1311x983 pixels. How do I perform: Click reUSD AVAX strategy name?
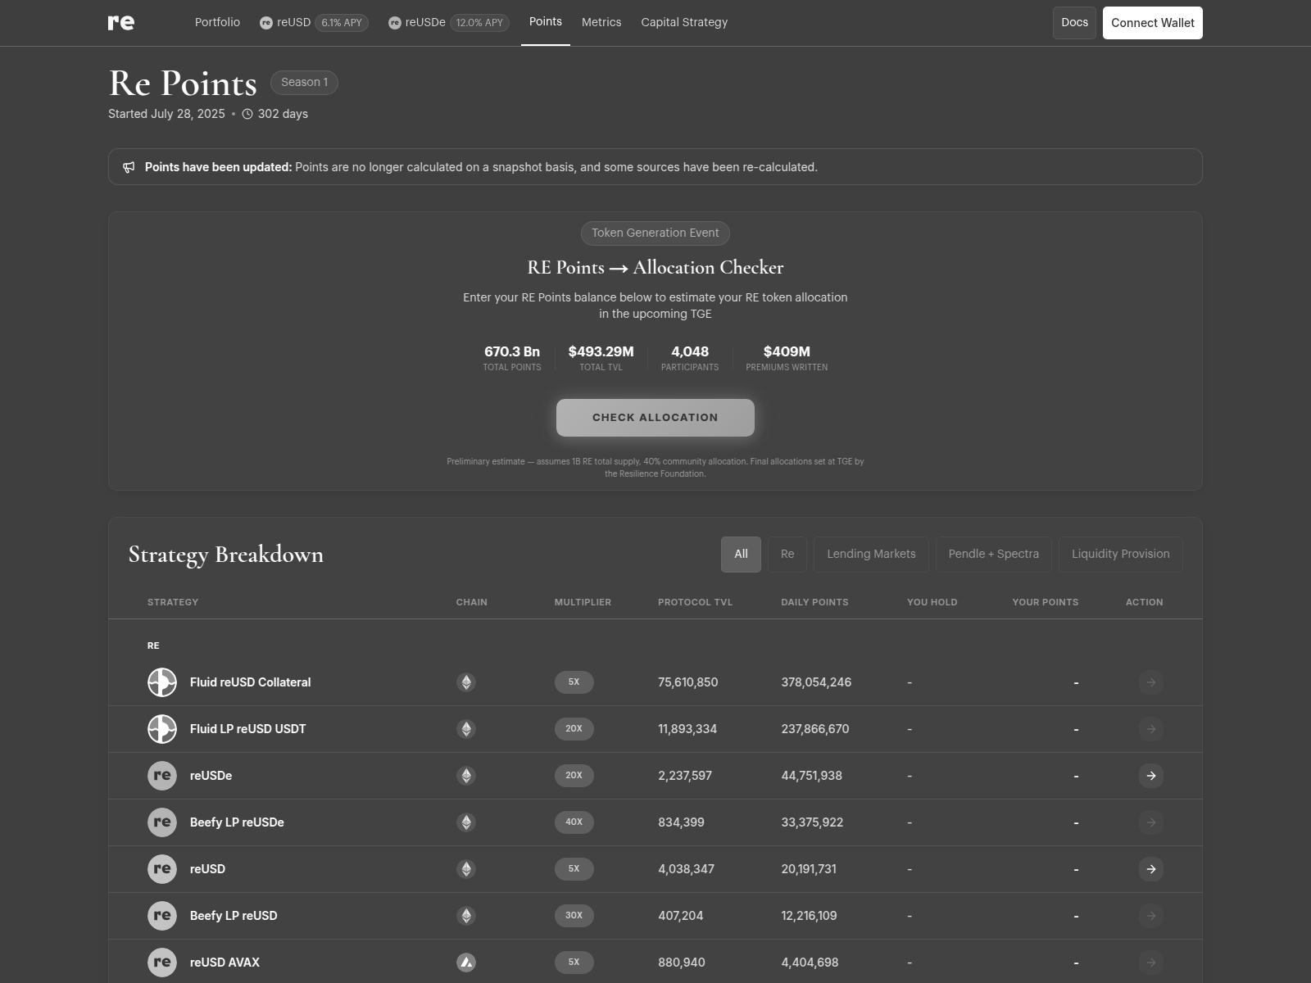click(225, 963)
